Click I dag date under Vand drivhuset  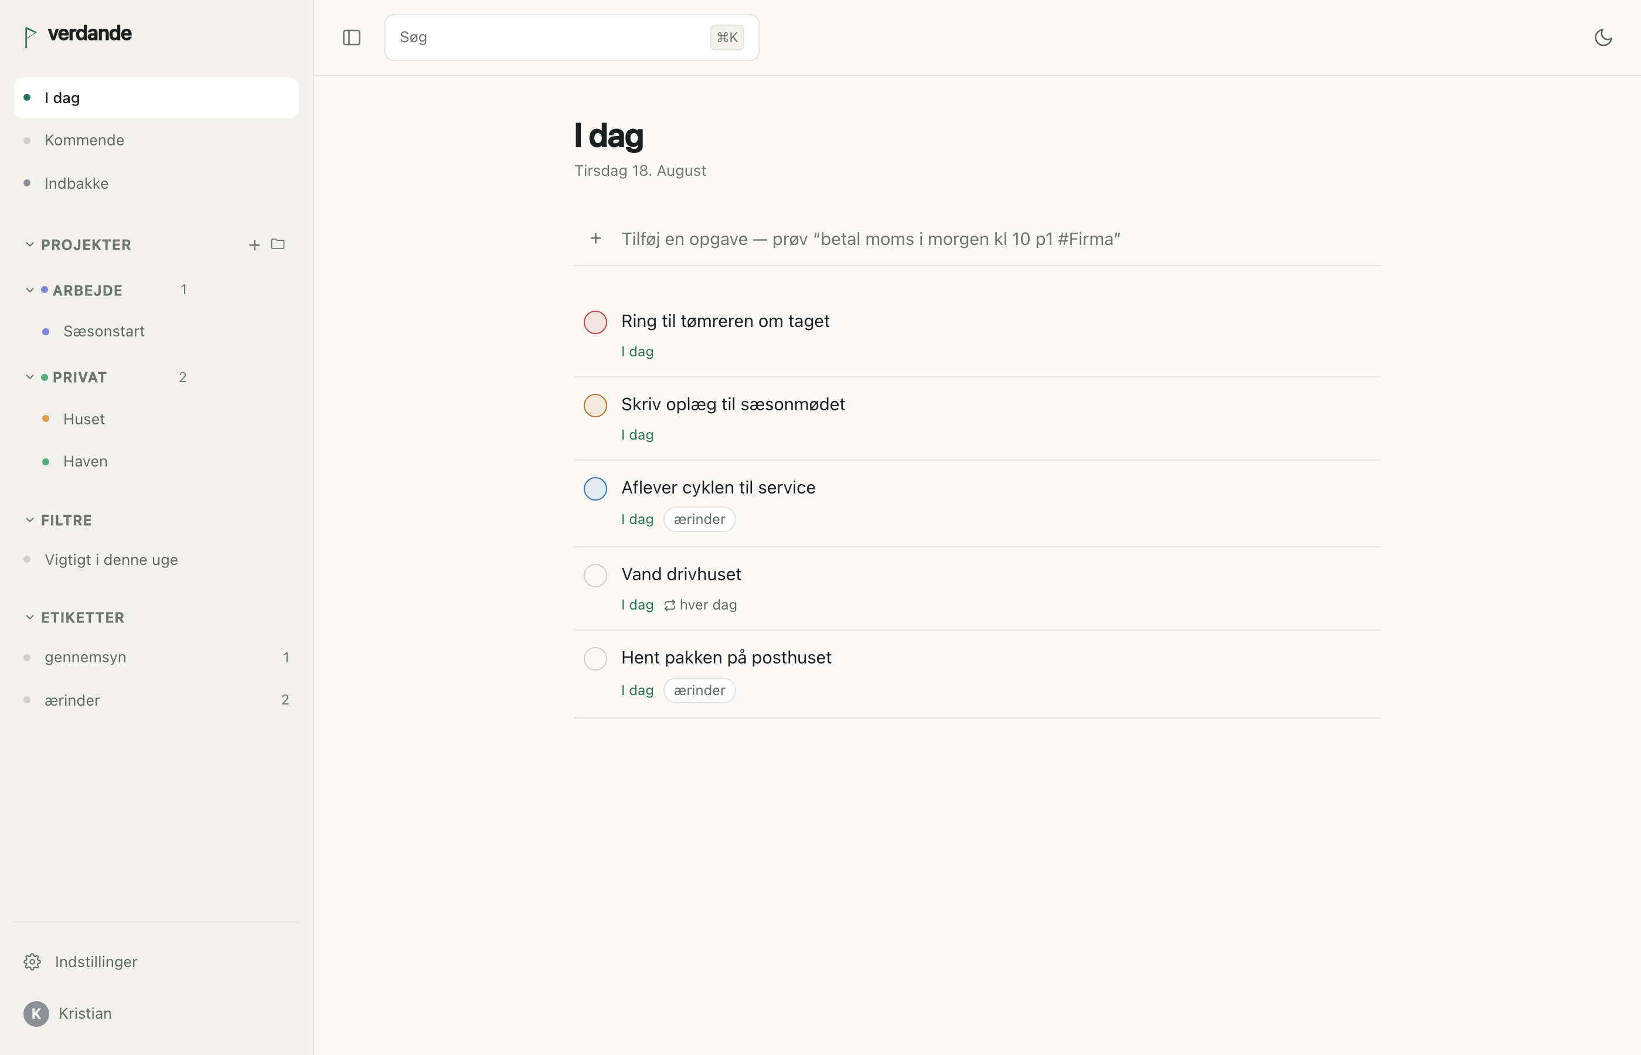pyautogui.click(x=637, y=605)
